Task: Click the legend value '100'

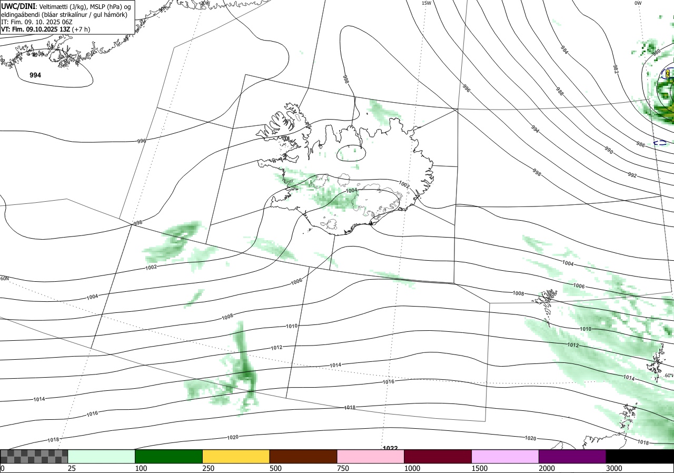Action: (x=141, y=468)
